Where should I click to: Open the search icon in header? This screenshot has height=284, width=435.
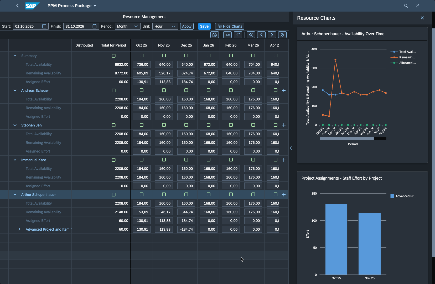coord(406,6)
